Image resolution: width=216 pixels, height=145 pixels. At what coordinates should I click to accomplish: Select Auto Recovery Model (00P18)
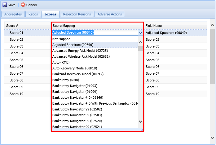(95, 68)
